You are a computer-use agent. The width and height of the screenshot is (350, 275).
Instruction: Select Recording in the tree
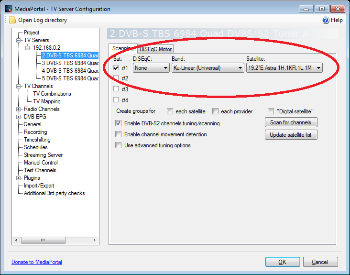click(35, 132)
